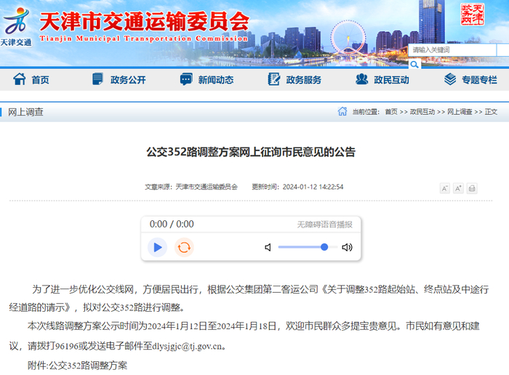The height and width of the screenshot is (375, 509).
Task: Click the breadcrumb home icon
Action: pos(342,111)
